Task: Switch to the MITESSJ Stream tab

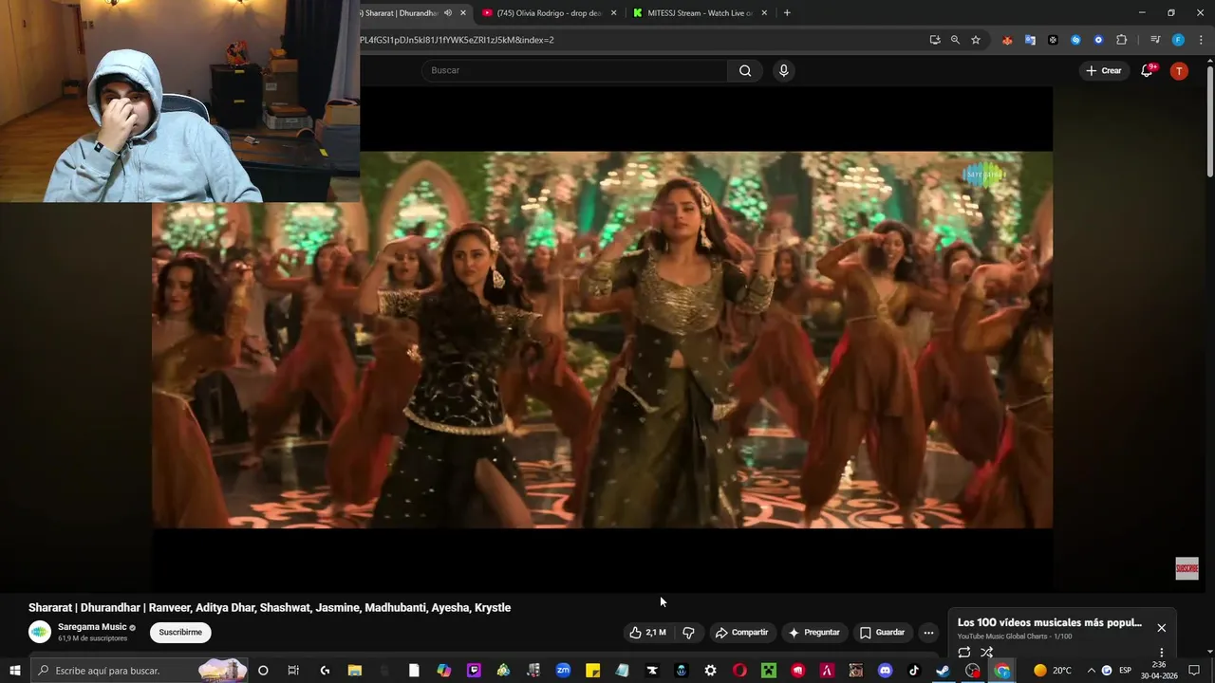Action: [701, 13]
